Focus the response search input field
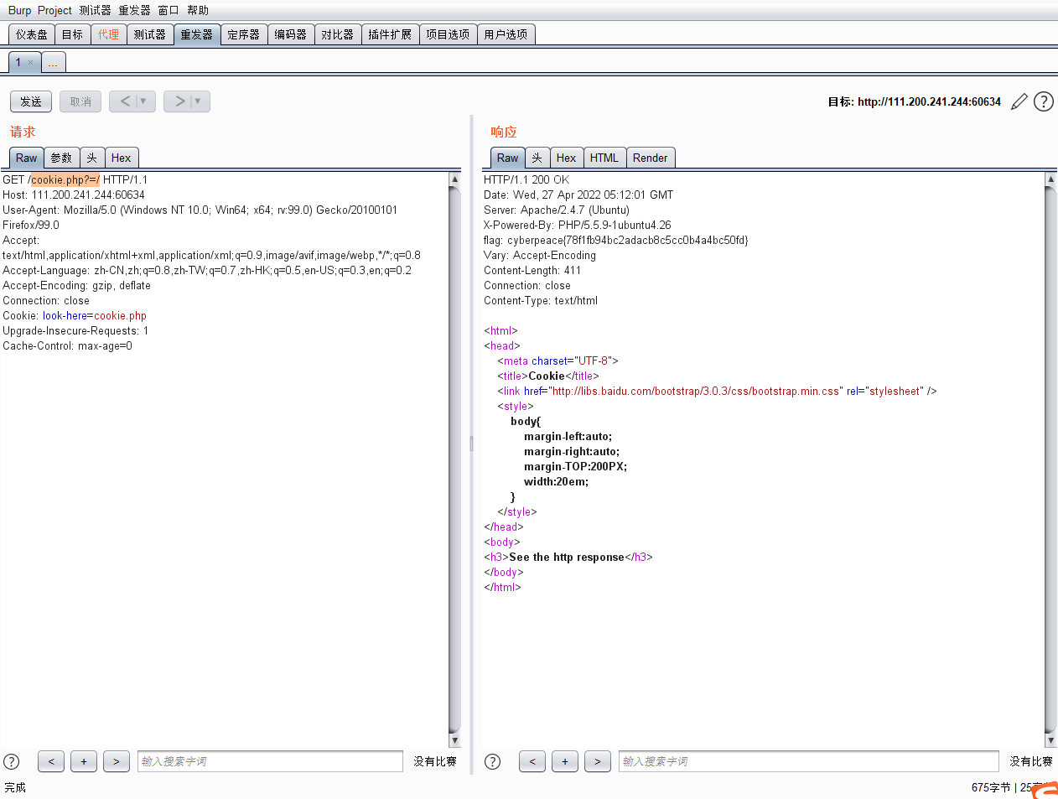 click(x=809, y=761)
